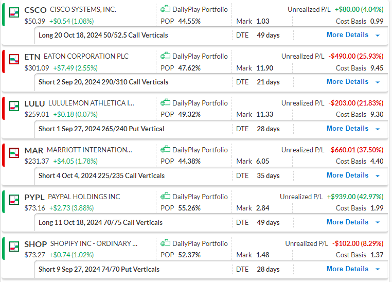This screenshot has width=392, height=282.
Task: Select the LULU ticker symbol
Action: pos(34,104)
